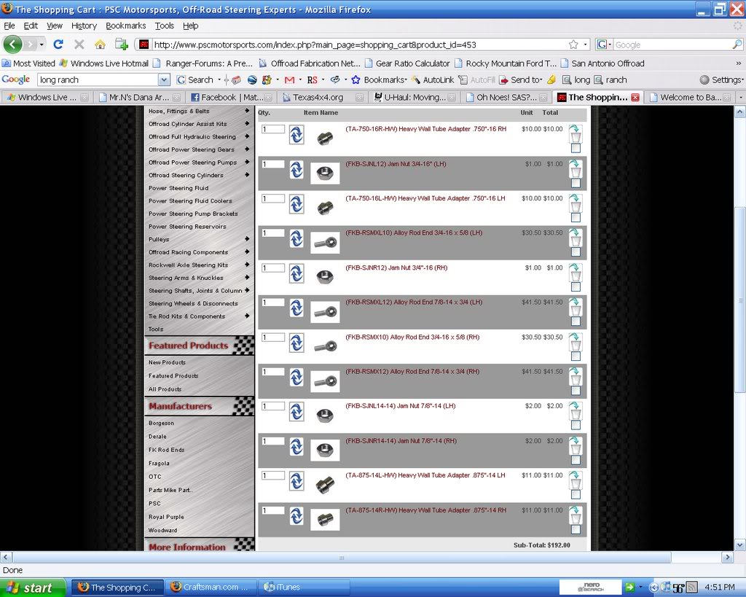Go to home page via house icon
746x597 pixels.
coord(100,44)
